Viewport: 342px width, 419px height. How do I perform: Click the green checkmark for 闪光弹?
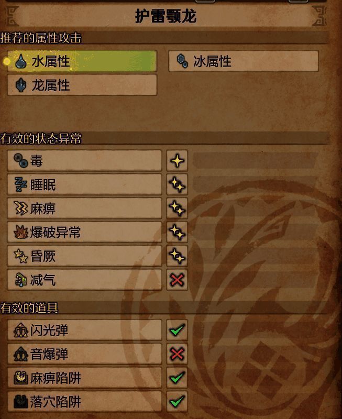[x=177, y=330]
